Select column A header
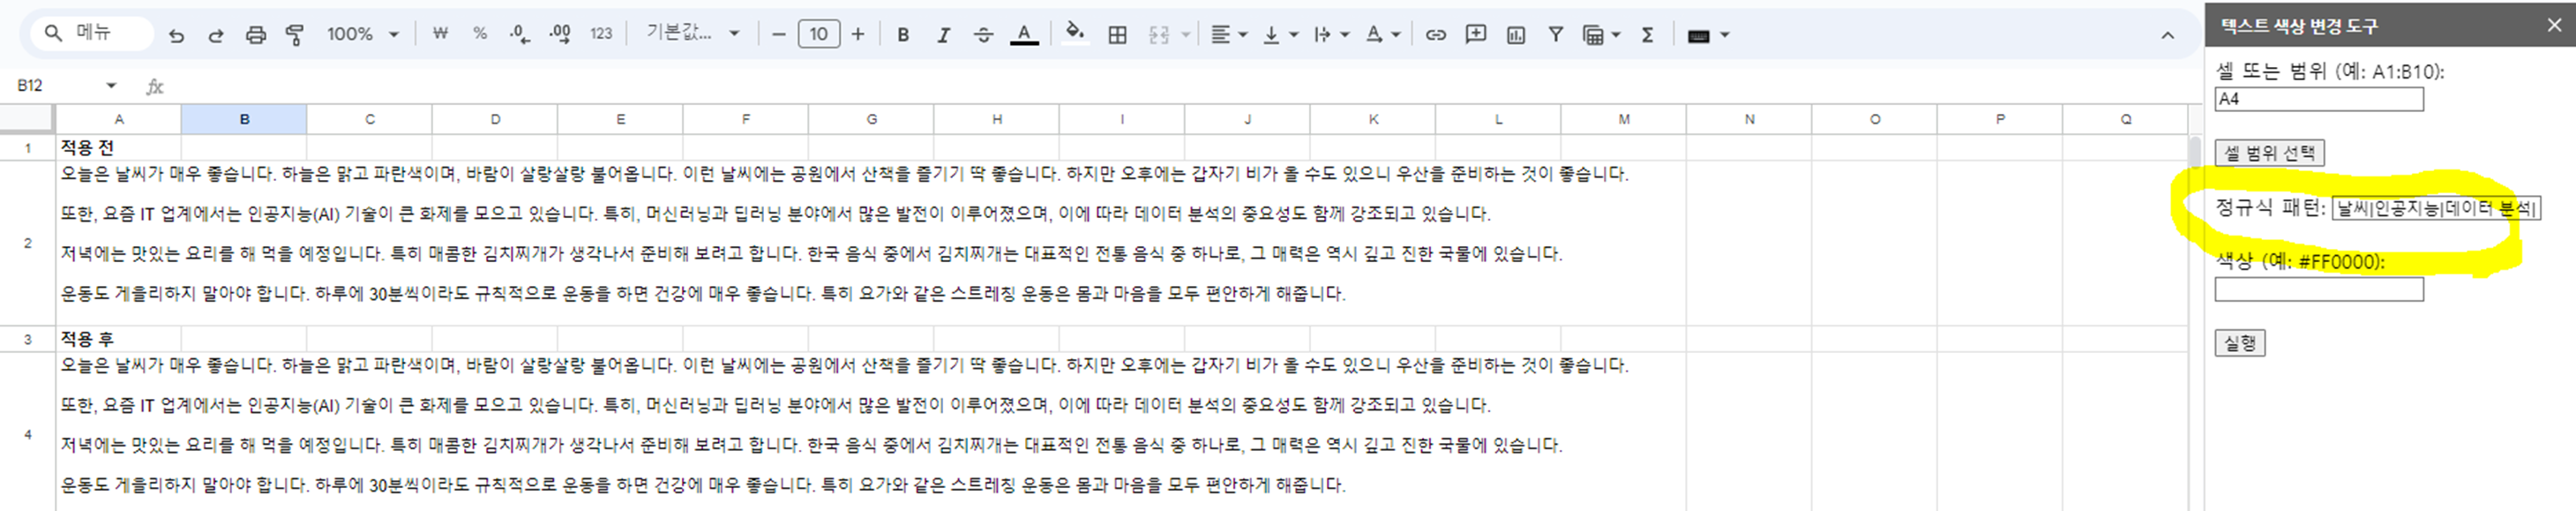The image size is (2576, 511). pyautogui.click(x=118, y=119)
